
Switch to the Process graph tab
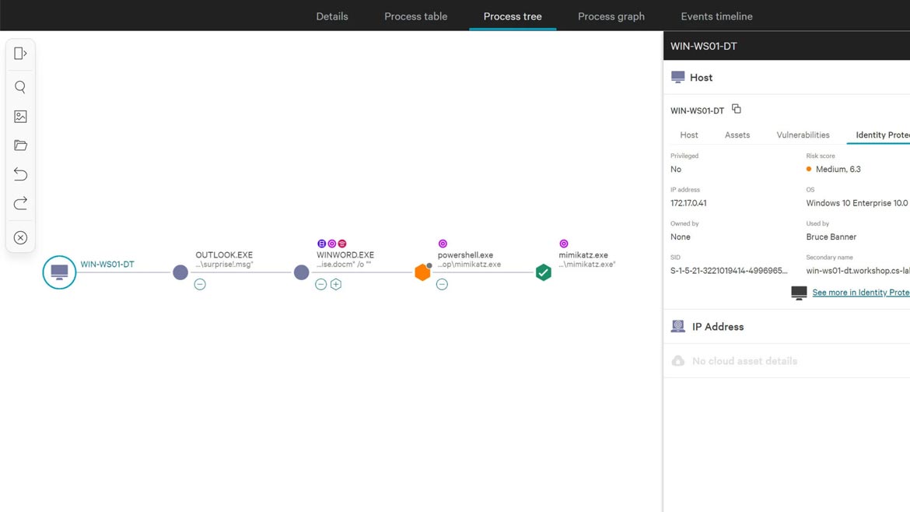pos(611,16)
